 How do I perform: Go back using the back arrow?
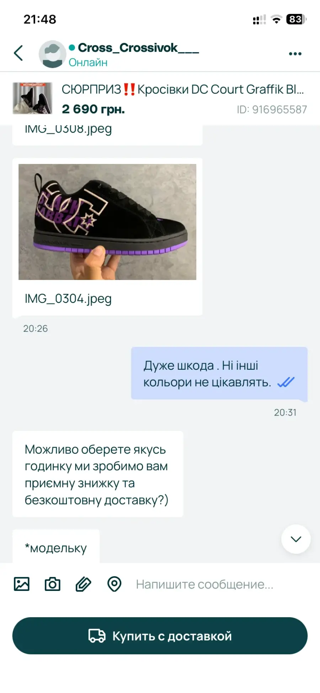(18, 53)
